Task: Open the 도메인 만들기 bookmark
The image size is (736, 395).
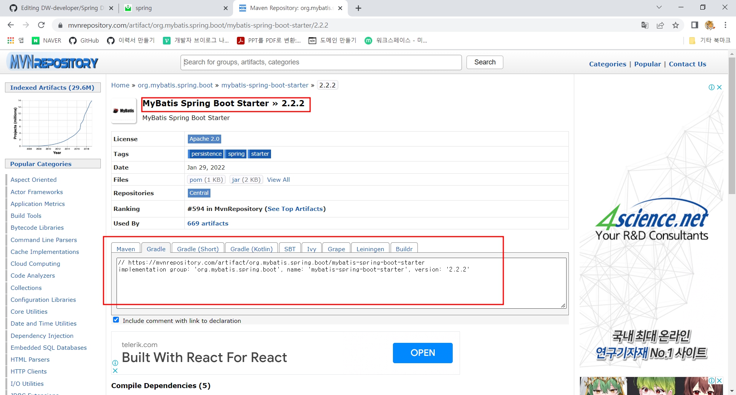Action: 332,40
